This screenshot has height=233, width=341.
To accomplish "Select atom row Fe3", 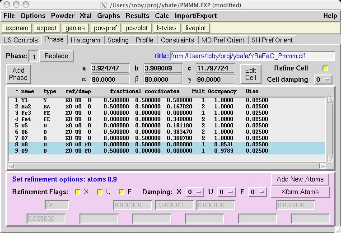I will (167, 113).
